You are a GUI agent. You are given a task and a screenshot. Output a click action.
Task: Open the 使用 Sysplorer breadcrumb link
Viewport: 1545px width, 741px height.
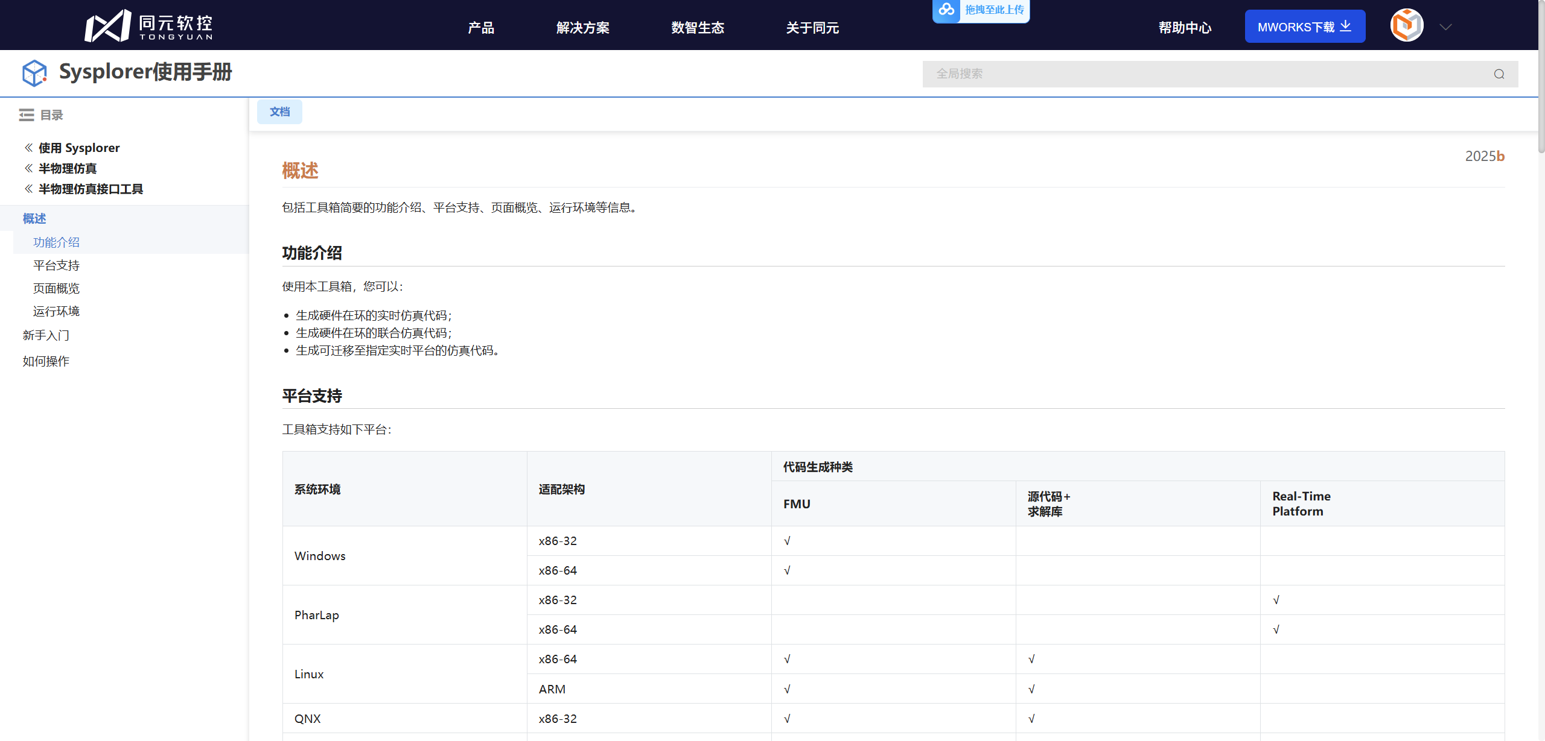tap(79, 148)
